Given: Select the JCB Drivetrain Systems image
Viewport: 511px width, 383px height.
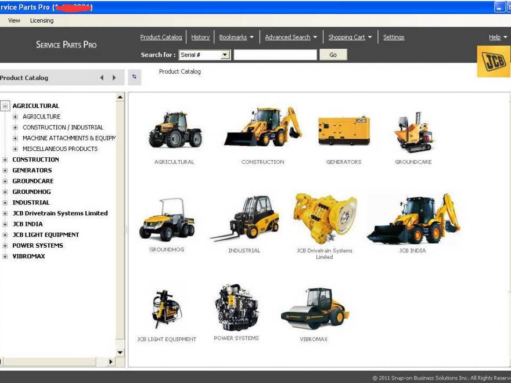Looking at the screenshot, I should [325, 219].
